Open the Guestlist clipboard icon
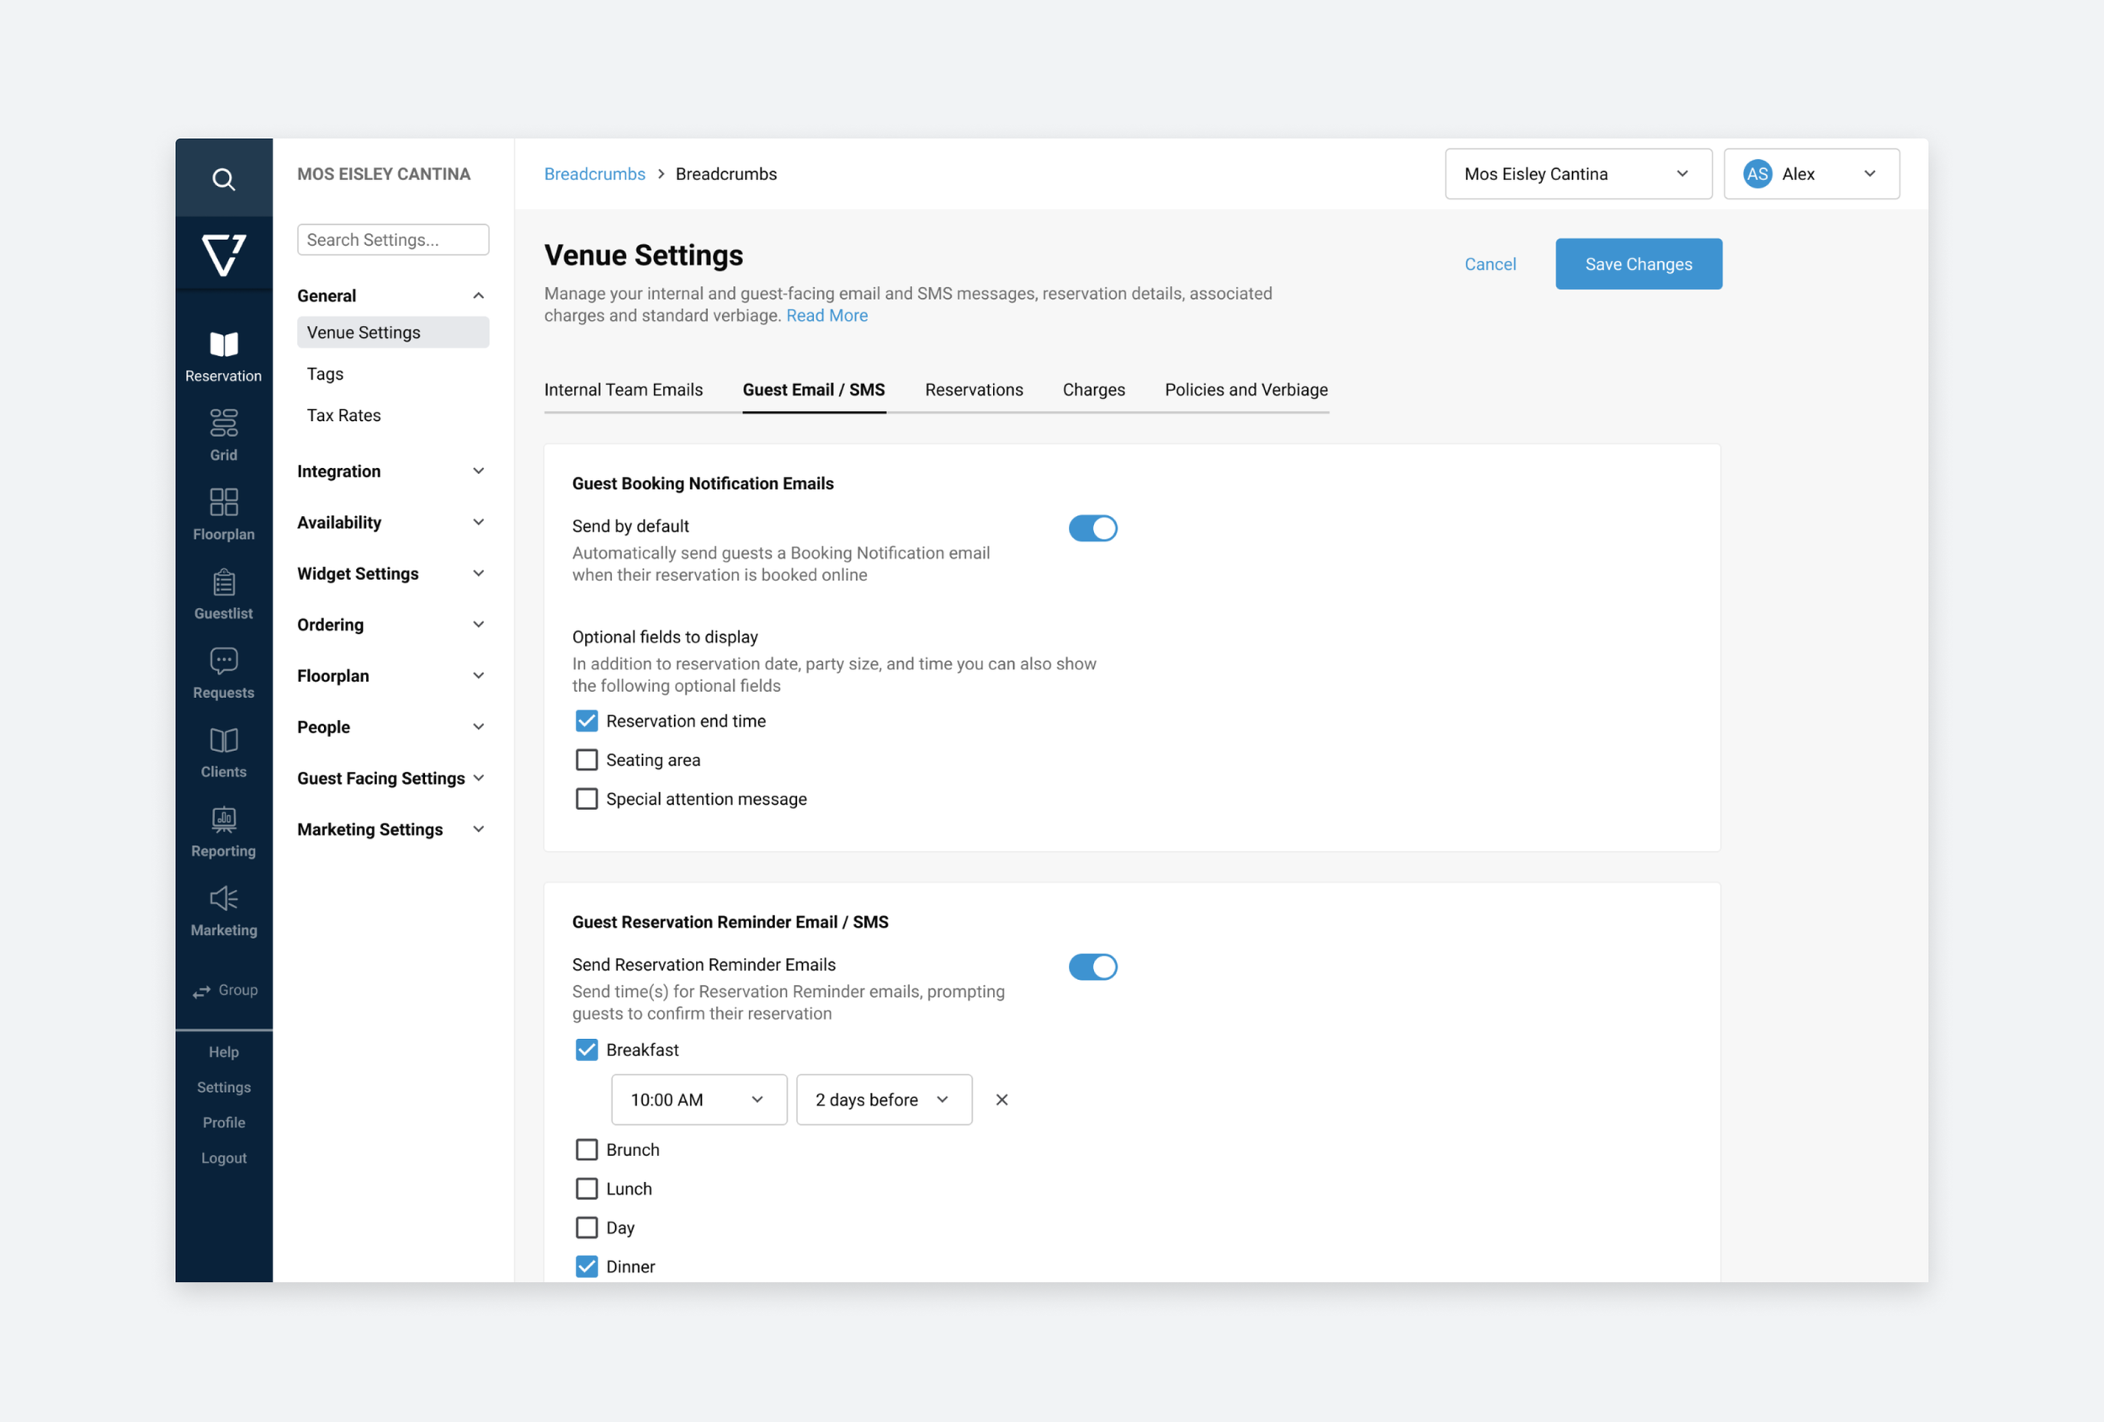 coord(224,583)
